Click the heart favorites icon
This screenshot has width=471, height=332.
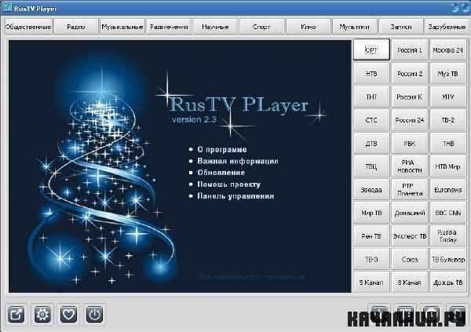pyautogui.click(x=68, y=315)
